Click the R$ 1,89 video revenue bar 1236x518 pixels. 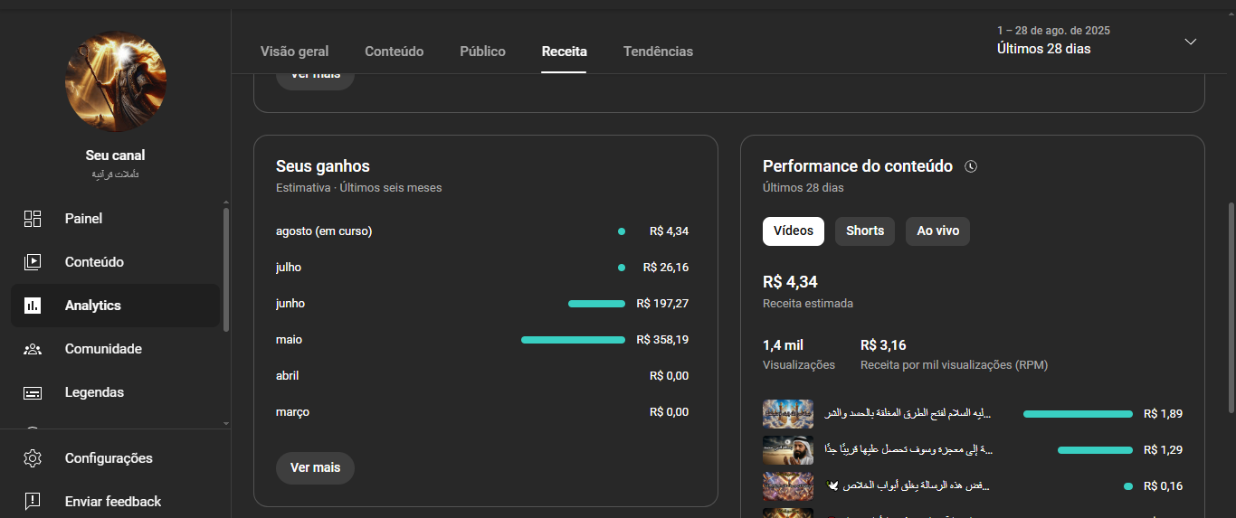[x=1078, y=414]
